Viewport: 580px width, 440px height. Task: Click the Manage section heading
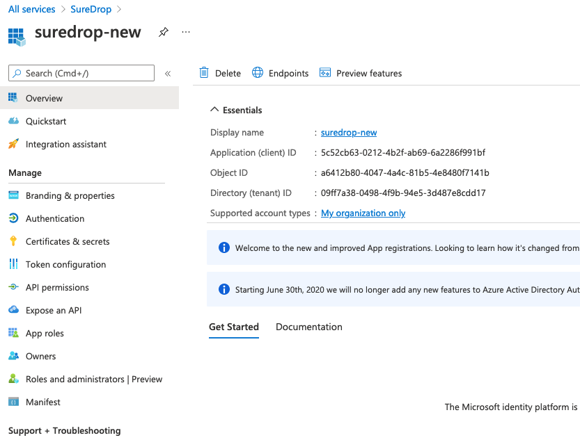point(25,173)
